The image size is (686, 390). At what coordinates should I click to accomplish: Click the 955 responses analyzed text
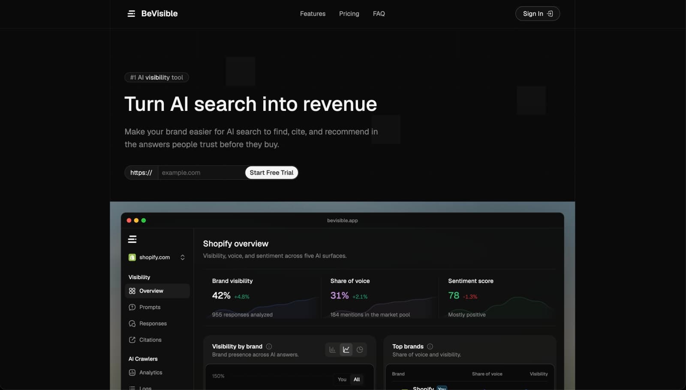click(242, 315)
